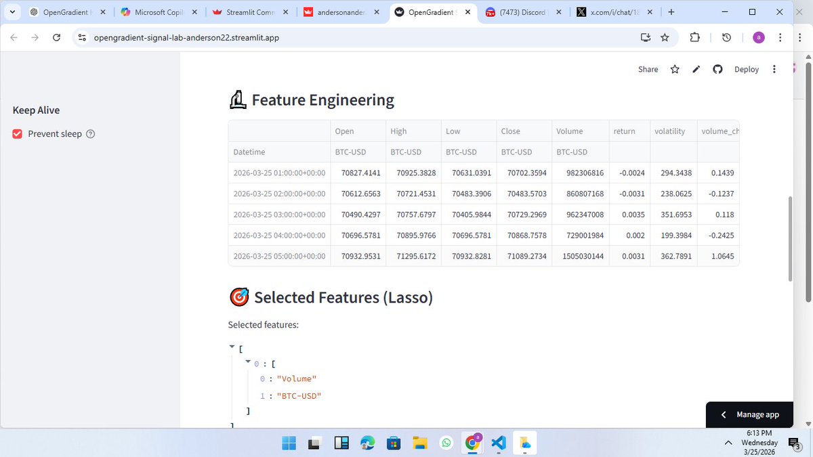The width and height of the screenshot is (813, 457).
Task: Open the Task View icon on taskbar
Action: pos(315,443)
